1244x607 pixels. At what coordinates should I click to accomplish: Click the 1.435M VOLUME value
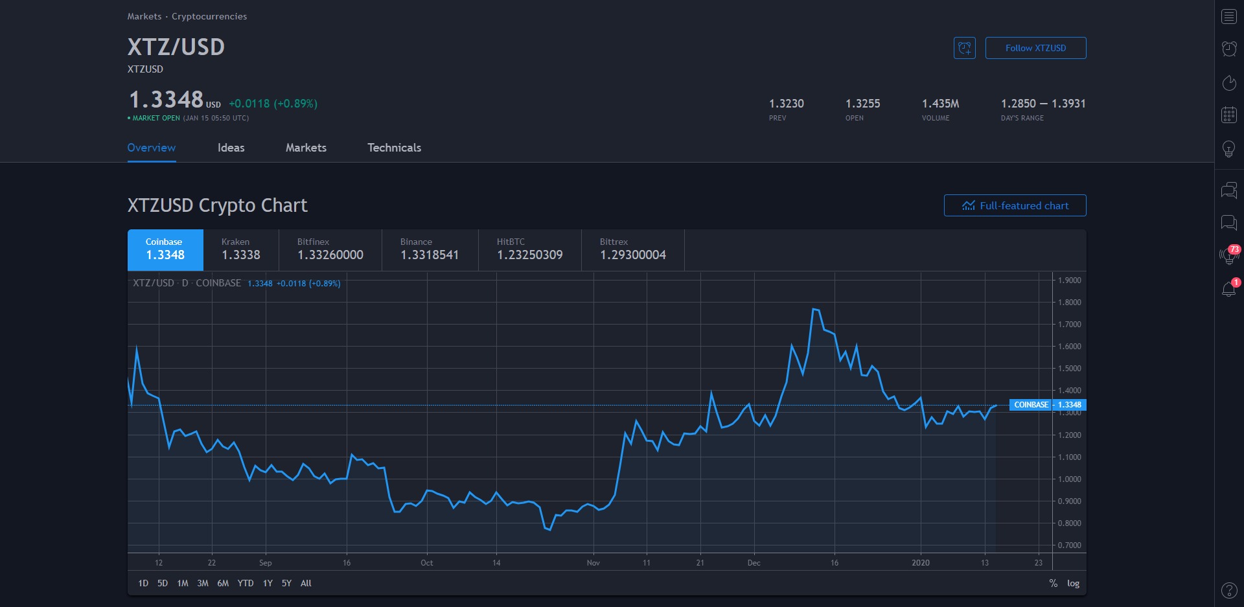pyautogui.click(x=941, y=104)
